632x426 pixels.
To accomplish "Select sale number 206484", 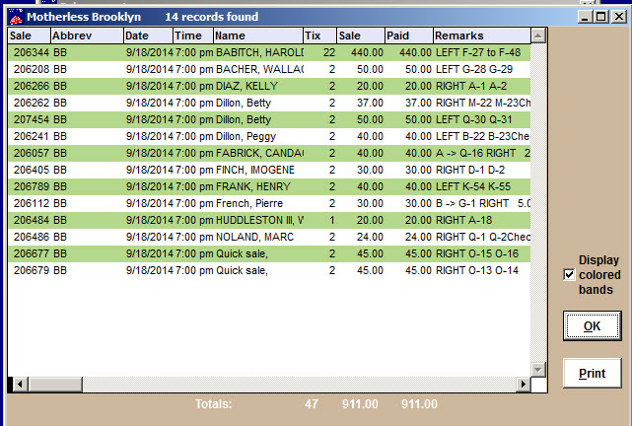I will coord(32,221).
